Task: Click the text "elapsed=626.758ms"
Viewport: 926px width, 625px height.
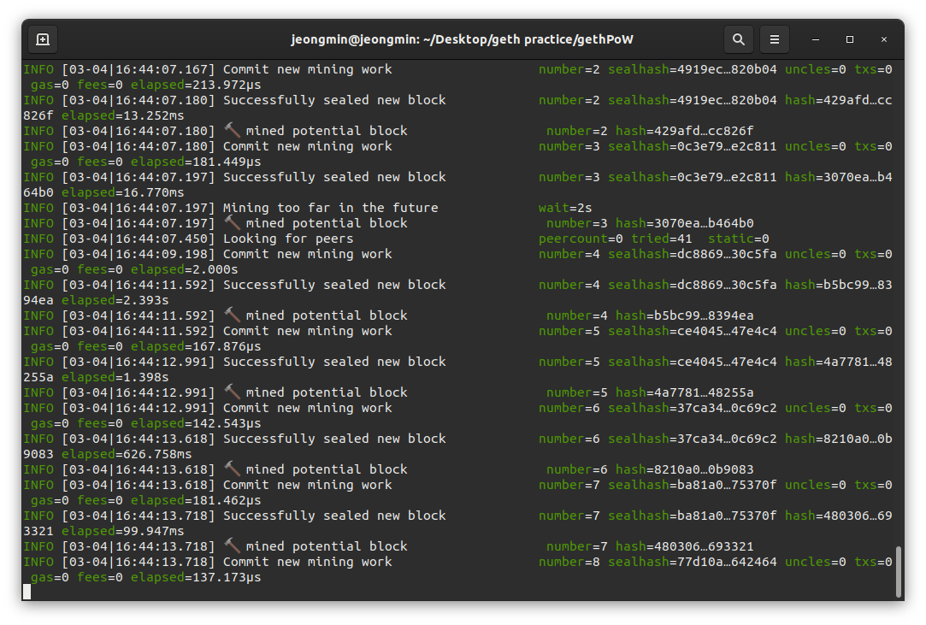Action: 127,454
